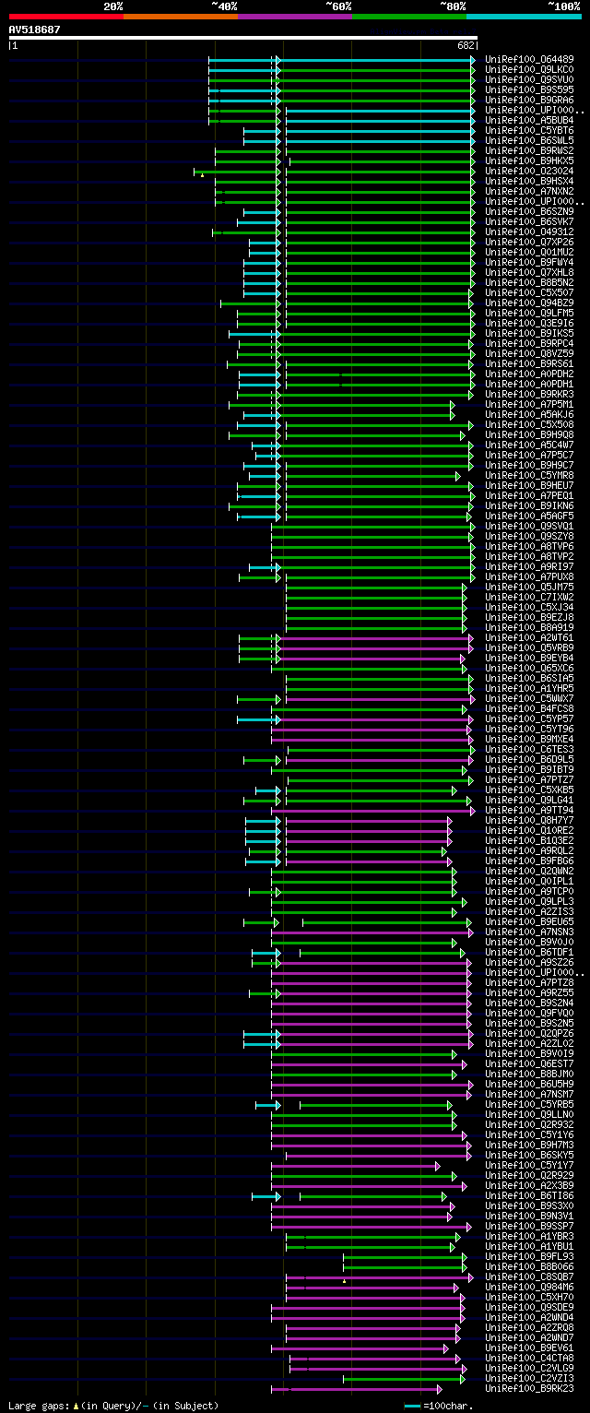Click the cyan ~100% identity legend segment
The height and width of the screenshot is (1413, 590).
click(x=524, y=17)
